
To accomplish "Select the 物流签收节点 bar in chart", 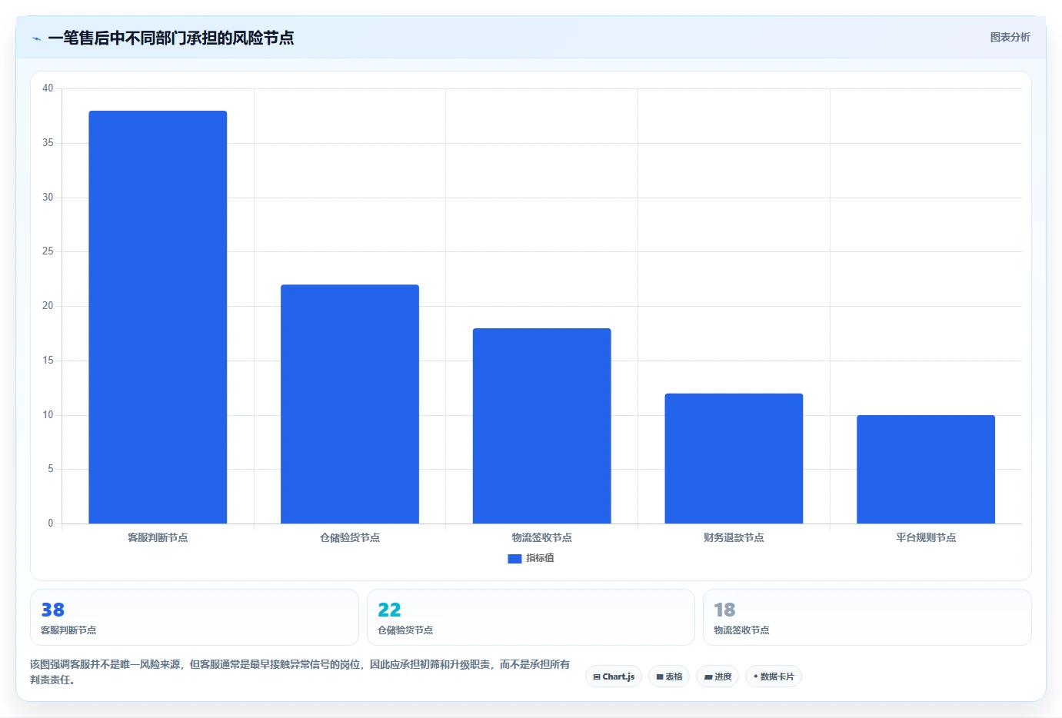I will click(542, 426).
